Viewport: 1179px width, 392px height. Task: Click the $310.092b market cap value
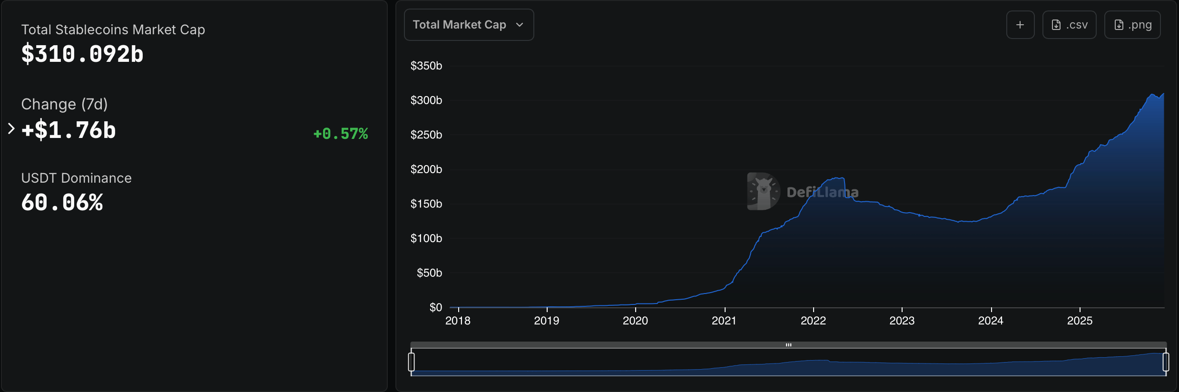[x=82, y=54]
